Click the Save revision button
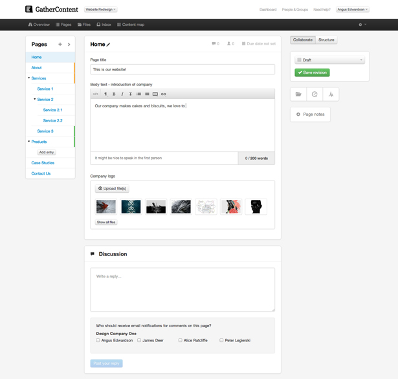 [x=313, y=72]
